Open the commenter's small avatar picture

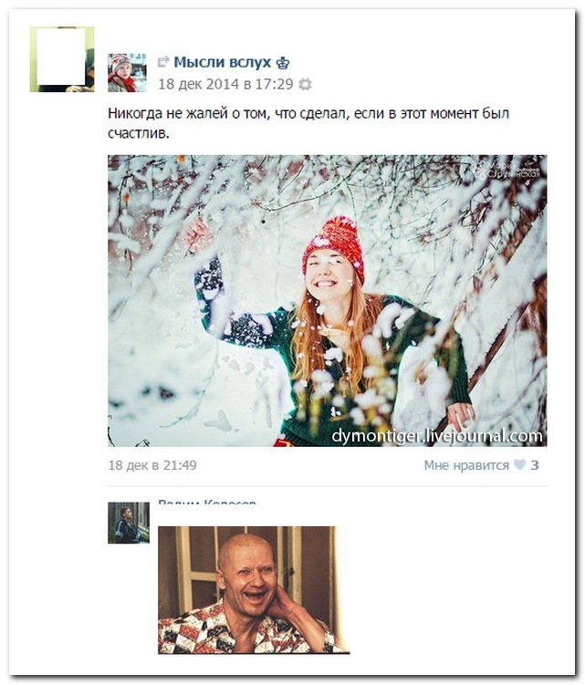(x=128, y=523)
